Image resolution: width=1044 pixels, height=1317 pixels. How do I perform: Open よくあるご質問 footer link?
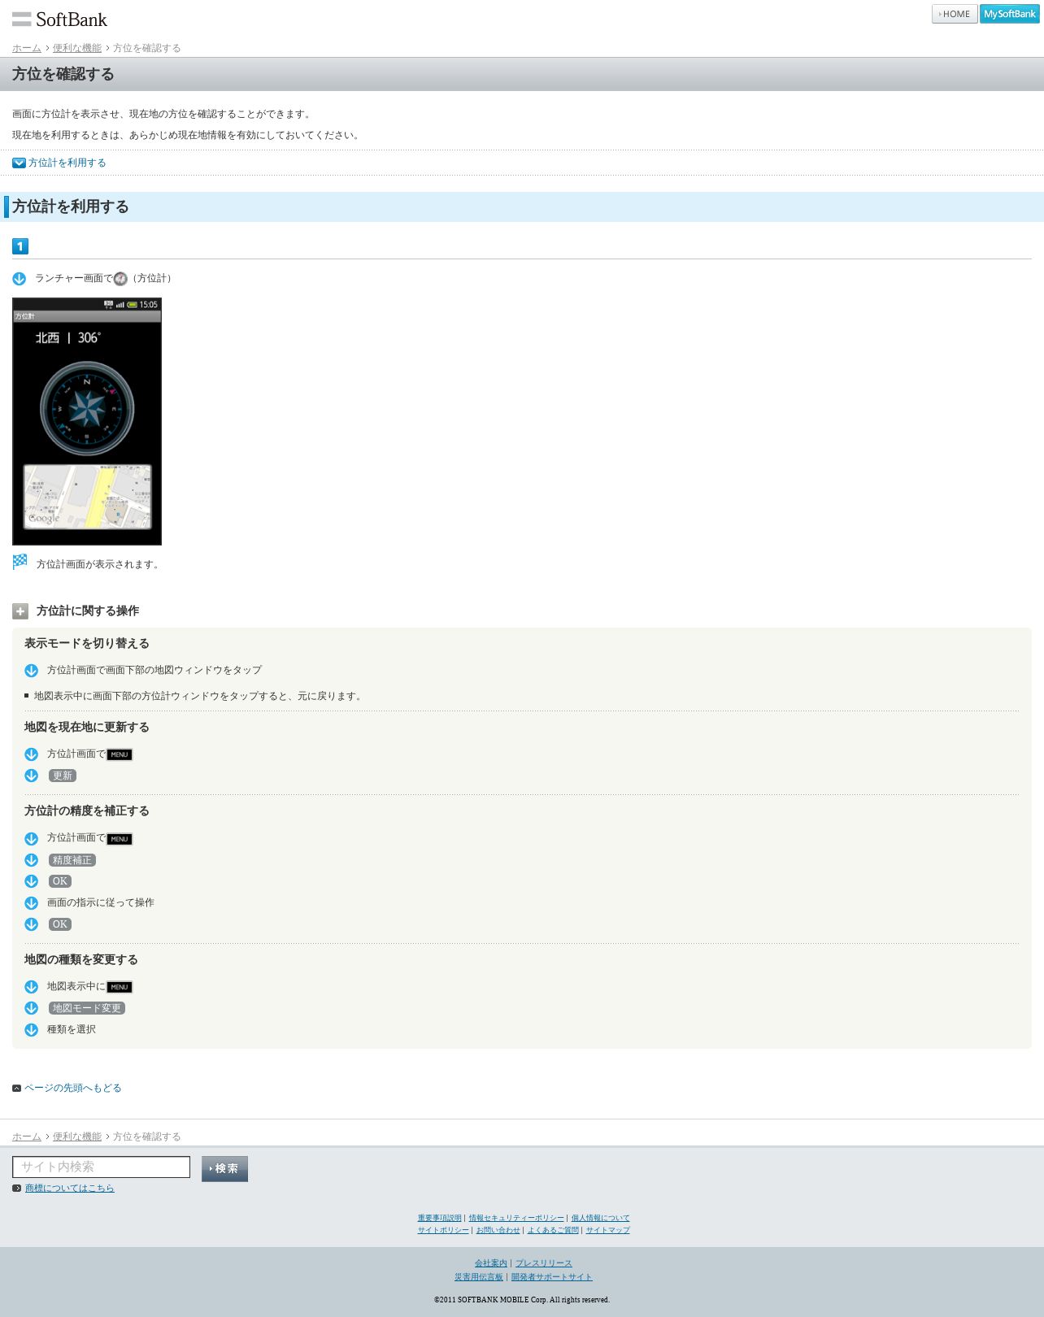[553, 1230]
